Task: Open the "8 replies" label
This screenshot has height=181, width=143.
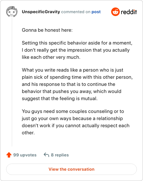Action: 60,155
